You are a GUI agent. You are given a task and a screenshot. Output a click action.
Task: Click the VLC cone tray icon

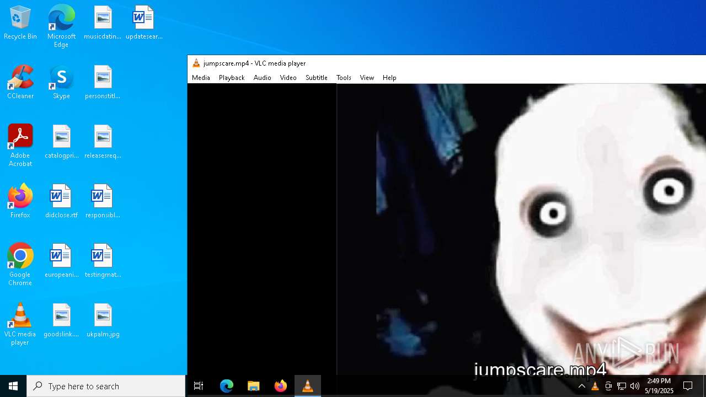[x=595, y=386]
